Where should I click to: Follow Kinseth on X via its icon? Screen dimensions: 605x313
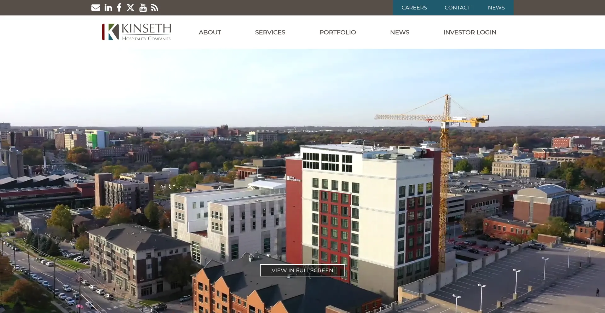click(x=130, y=8)
